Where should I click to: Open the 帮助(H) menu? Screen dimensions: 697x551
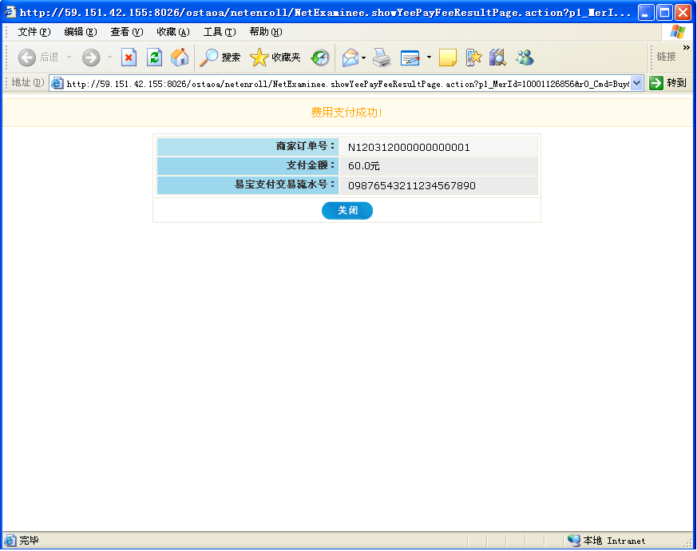(266, 32)
